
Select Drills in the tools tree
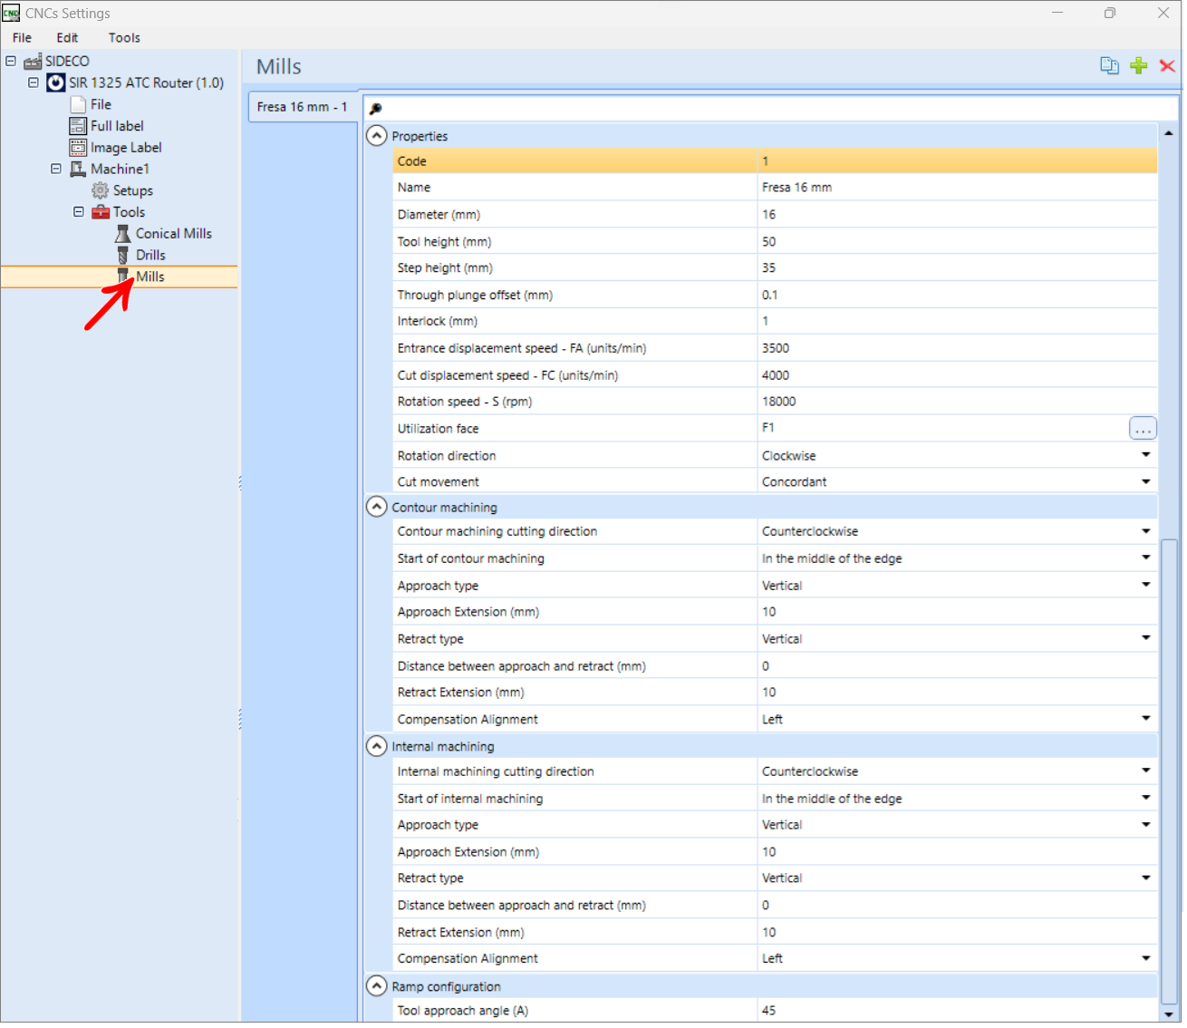click(150, 256)
